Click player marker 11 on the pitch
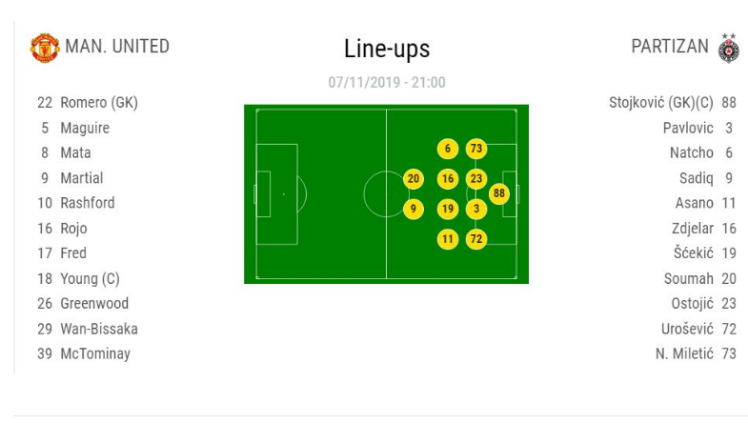This screenshot has width=748, height=423. pyautogui.click(x=448, y=239)
